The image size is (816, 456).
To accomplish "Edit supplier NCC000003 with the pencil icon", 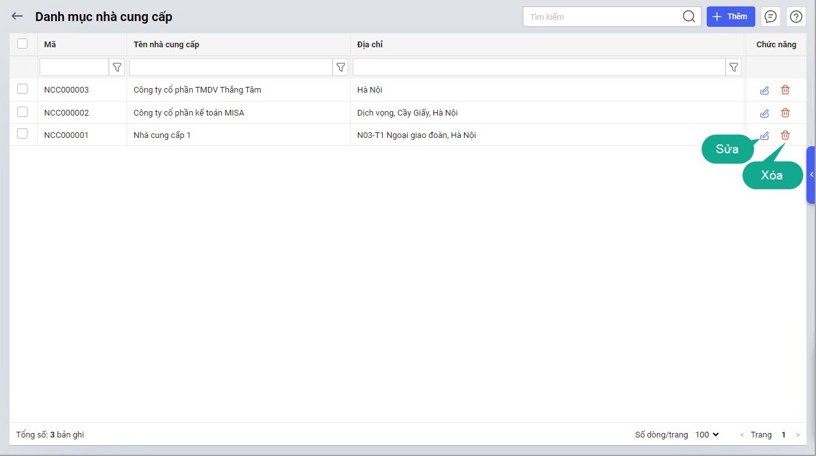I will [764, 90].
